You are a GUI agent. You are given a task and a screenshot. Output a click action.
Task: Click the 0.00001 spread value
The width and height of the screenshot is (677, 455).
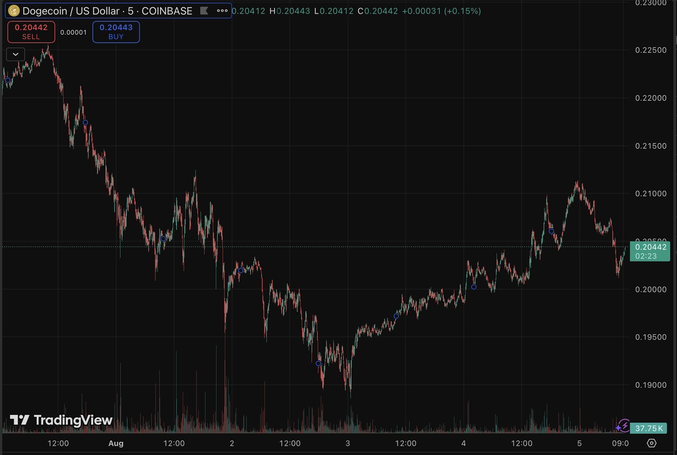coord(73,32)
